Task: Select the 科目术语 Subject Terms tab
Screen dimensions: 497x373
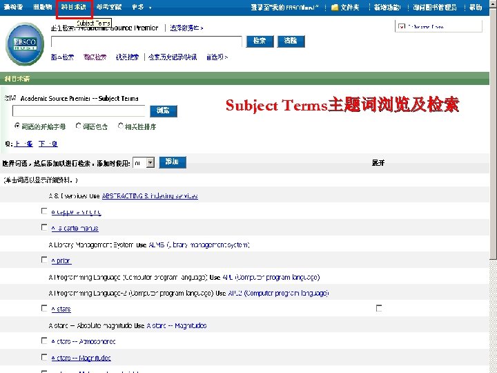Action: [74, 7]
